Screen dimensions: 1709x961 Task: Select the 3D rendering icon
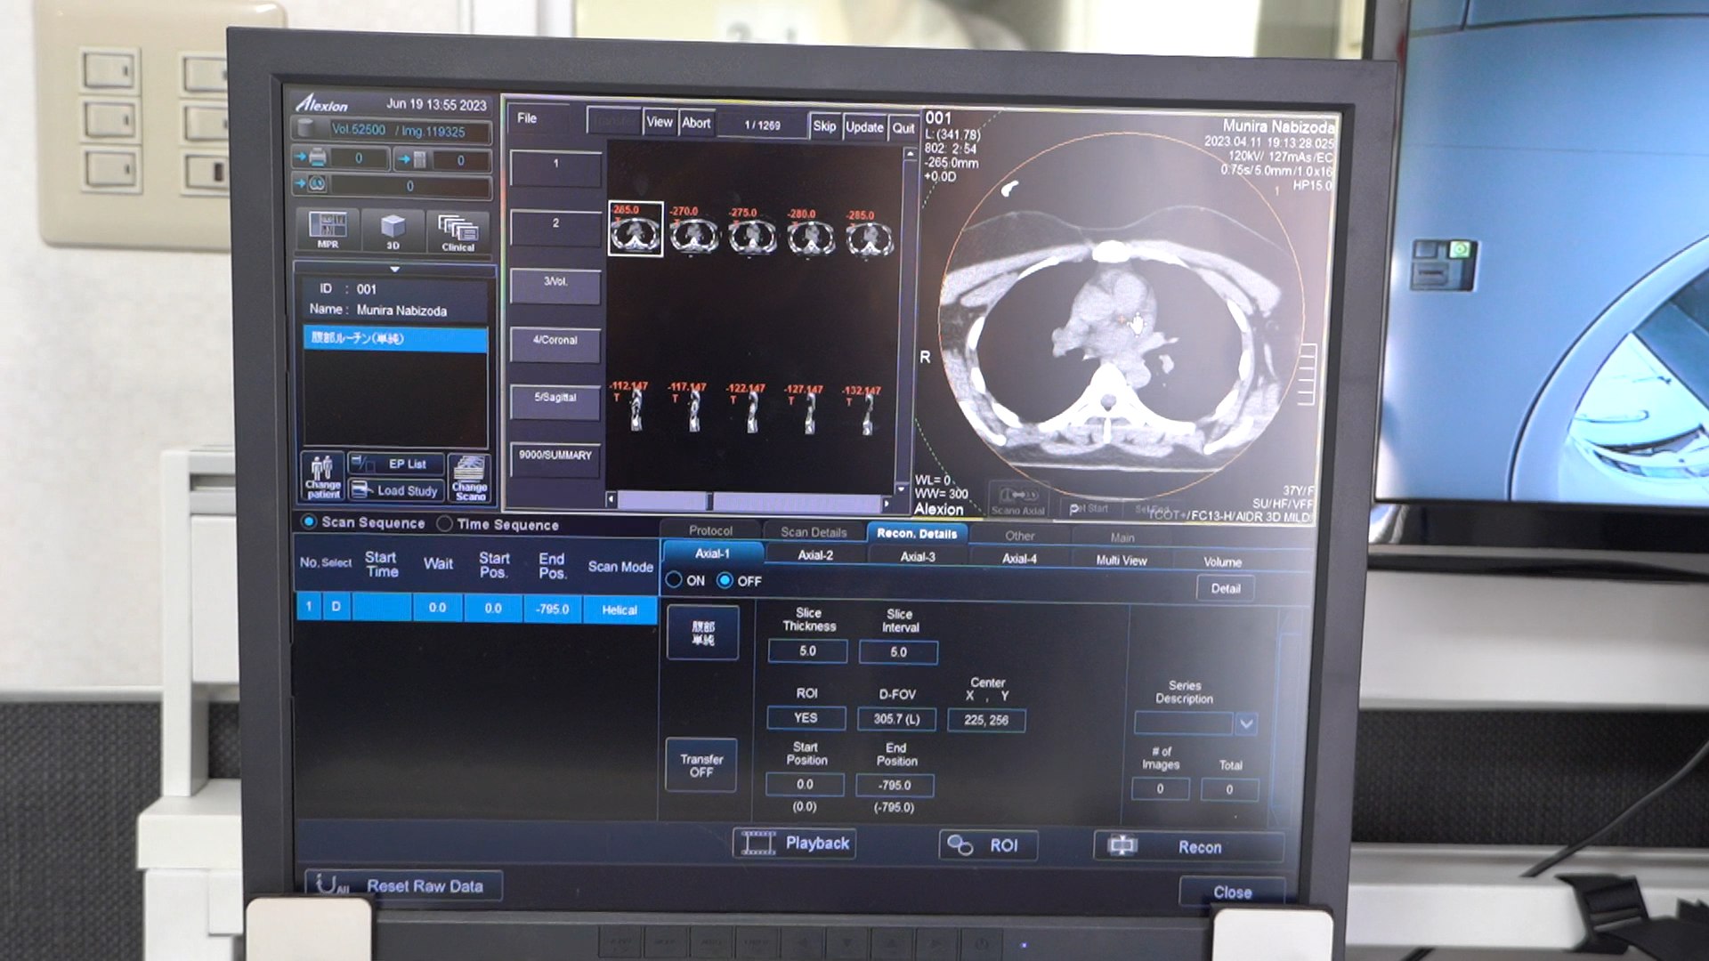[393, 230]
